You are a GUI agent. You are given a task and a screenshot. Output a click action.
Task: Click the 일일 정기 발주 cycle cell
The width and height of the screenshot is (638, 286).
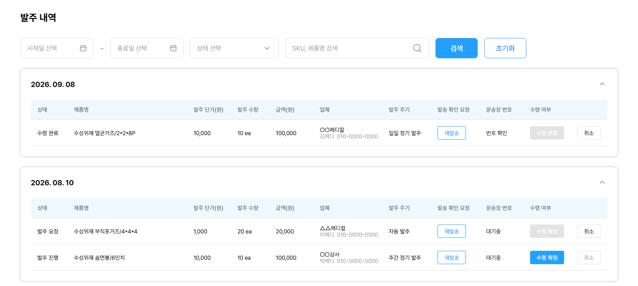click(x=405, y=133)
